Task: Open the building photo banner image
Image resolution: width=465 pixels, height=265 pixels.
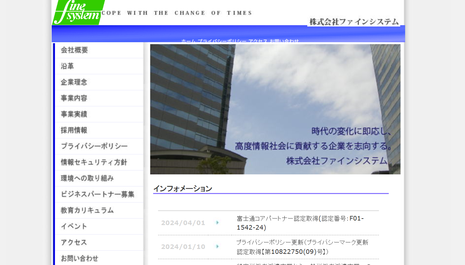Action: click(275, 109)
